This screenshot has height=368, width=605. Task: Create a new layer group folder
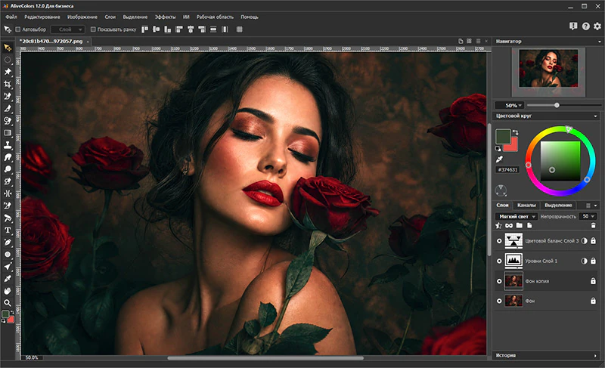click(519, 225)
